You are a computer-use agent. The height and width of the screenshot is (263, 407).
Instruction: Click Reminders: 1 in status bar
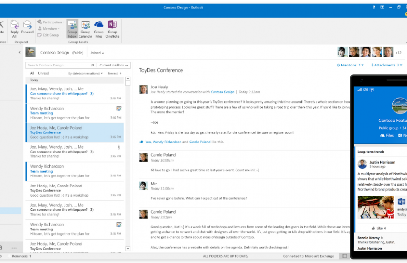tap(22, 256)
